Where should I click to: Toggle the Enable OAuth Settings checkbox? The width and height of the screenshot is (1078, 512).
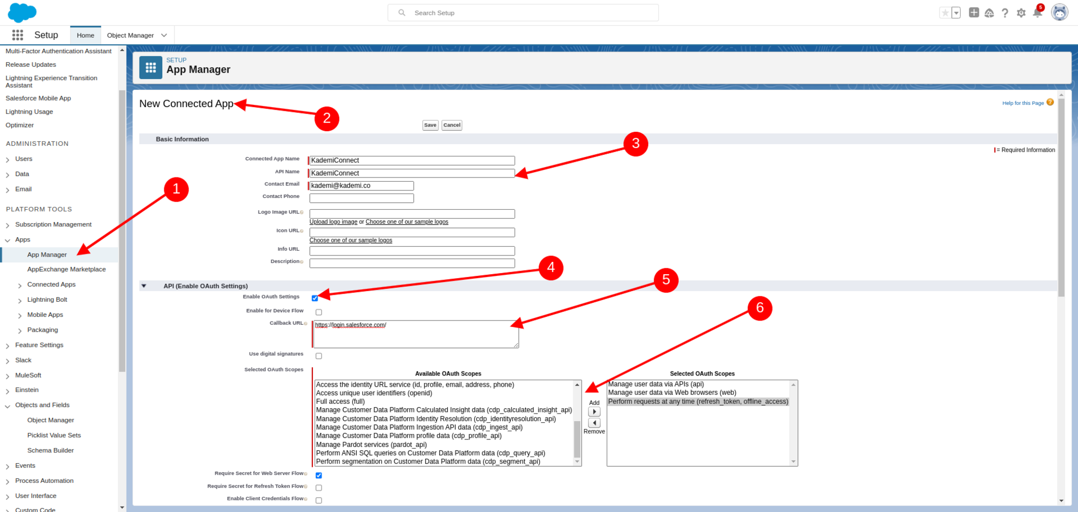(315, 298)
